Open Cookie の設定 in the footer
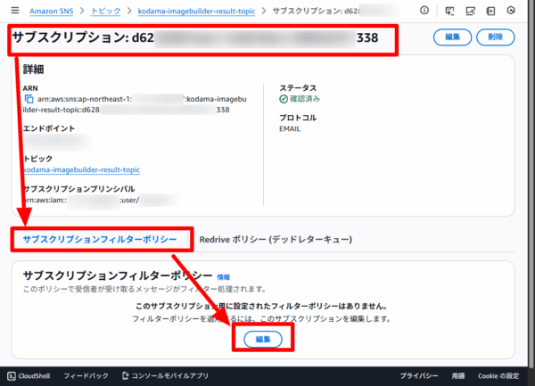This screenshot has width=535, height=386. (x=498, y=376)
